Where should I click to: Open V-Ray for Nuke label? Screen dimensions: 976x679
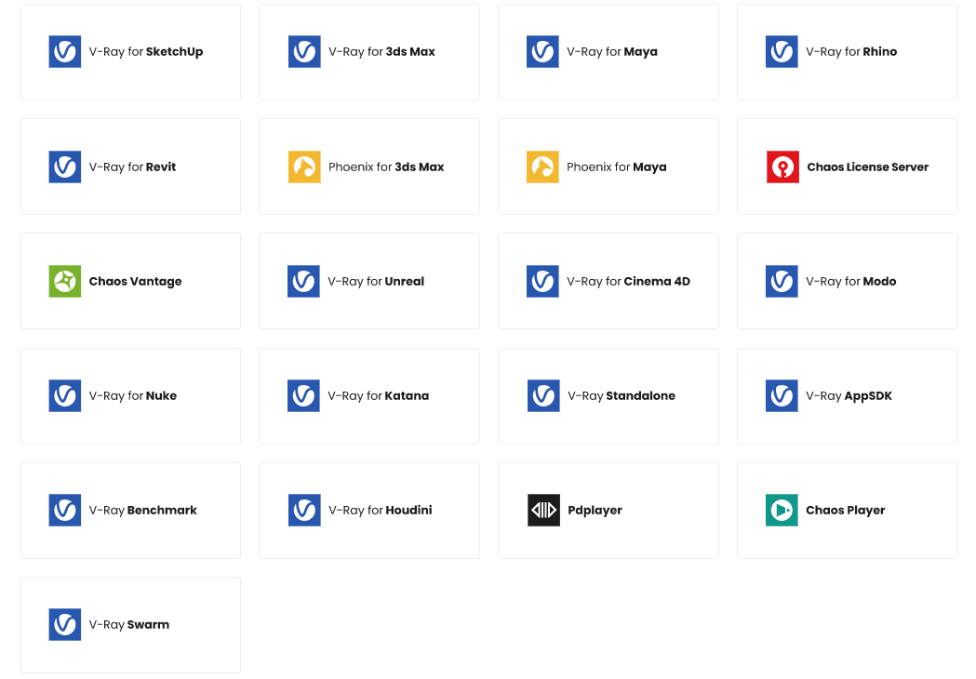pos(132,396)
